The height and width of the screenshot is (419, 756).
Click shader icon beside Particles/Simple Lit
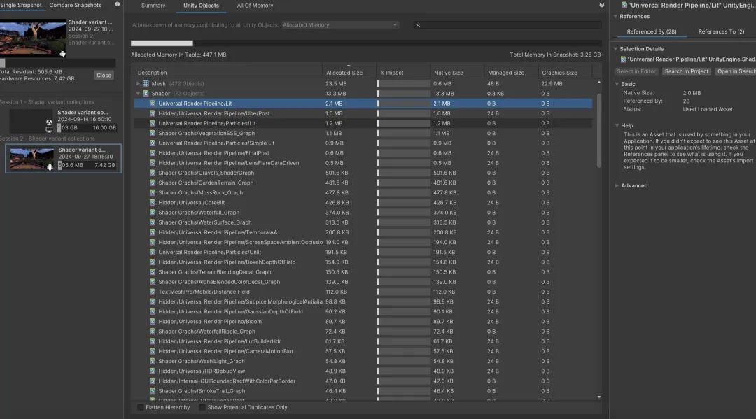pyautogui.click(x=153, y=143)
